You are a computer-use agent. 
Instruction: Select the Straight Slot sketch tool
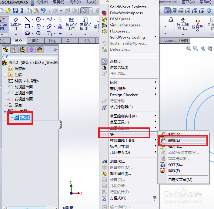click(x=27, y=33)
